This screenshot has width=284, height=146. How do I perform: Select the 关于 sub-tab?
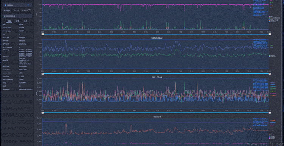(x=26, y=21)
